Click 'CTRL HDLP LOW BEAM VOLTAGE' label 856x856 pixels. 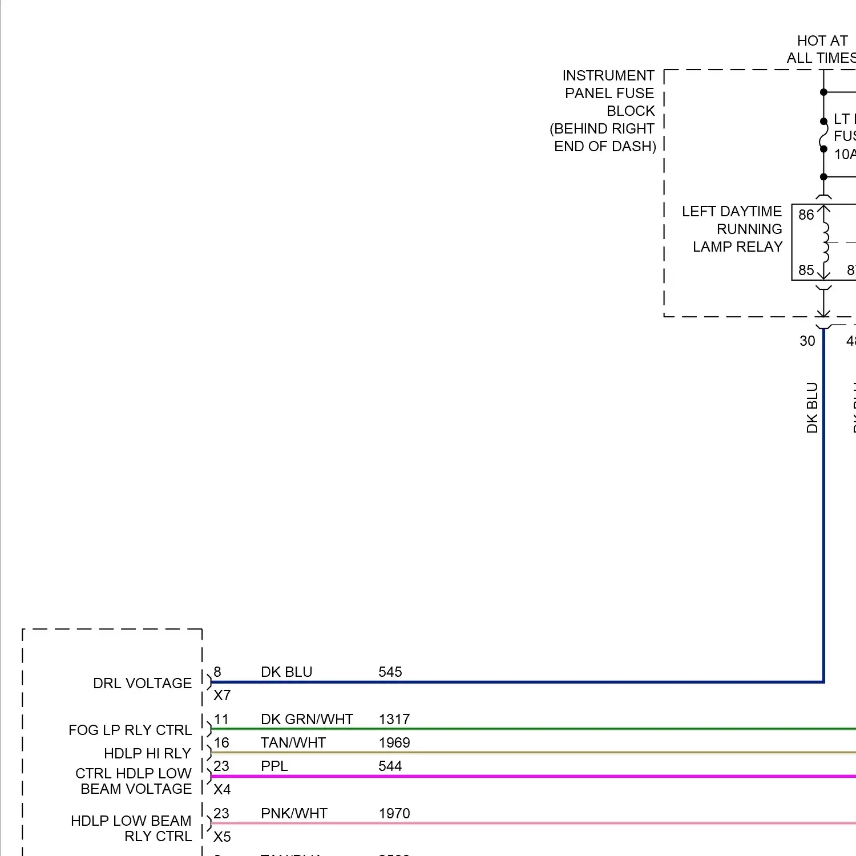pos(134,781)
